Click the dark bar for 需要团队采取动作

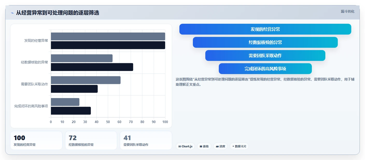(74, 89)
